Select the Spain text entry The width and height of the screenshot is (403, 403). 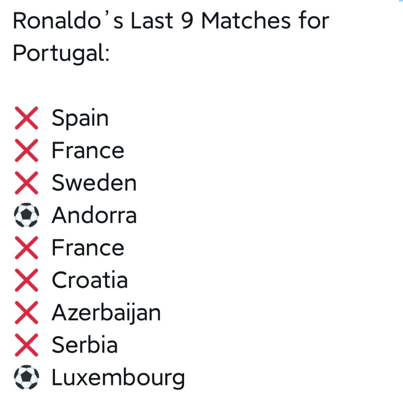click(x=80, y=118)
